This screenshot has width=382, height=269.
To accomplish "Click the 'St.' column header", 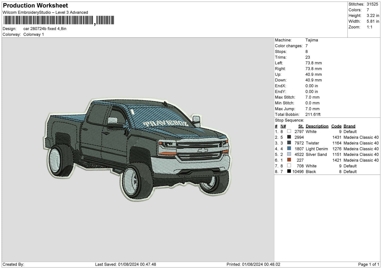I will pos(301,126).
